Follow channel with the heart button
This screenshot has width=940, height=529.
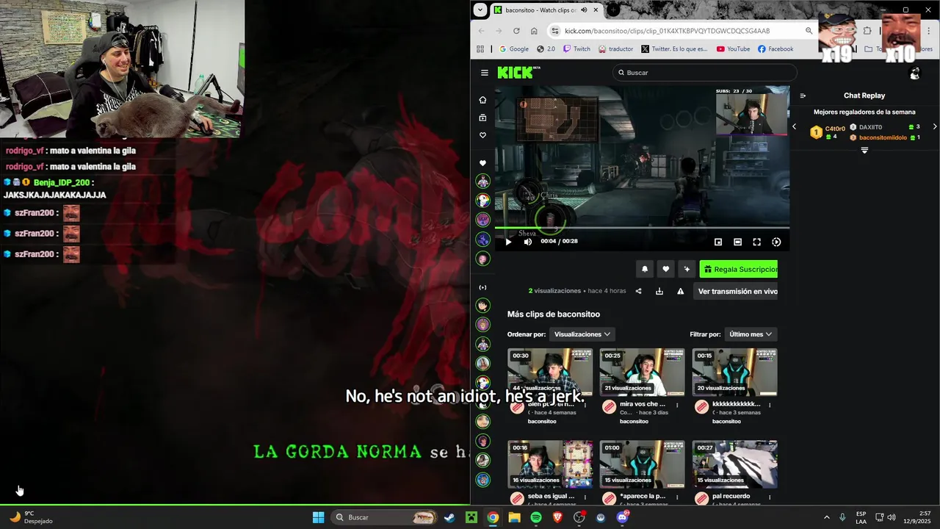666,270
